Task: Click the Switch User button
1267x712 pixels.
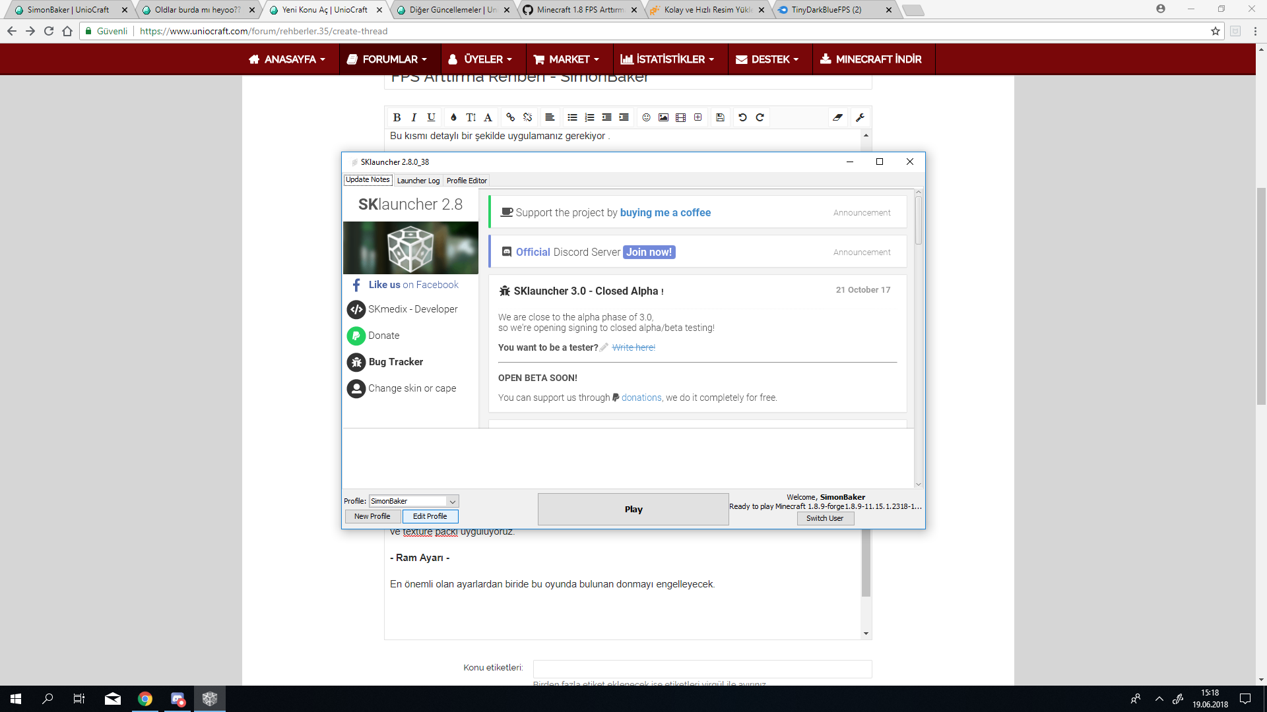Action: click(825, 519)
